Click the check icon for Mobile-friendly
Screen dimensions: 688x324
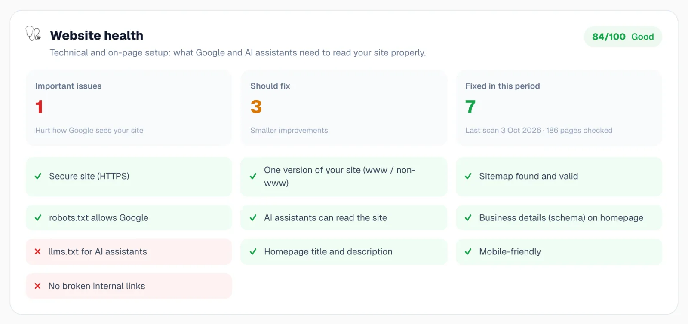(x=468, y=251)
